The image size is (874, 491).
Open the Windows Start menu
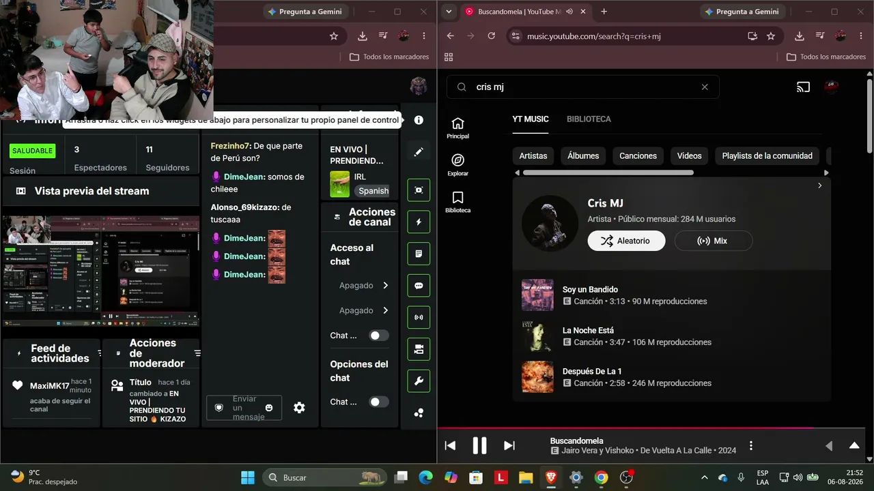tap(247, 477)
